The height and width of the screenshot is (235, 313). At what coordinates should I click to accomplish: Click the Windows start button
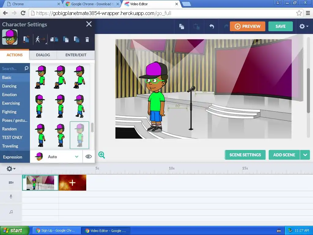tap(15, 230)
